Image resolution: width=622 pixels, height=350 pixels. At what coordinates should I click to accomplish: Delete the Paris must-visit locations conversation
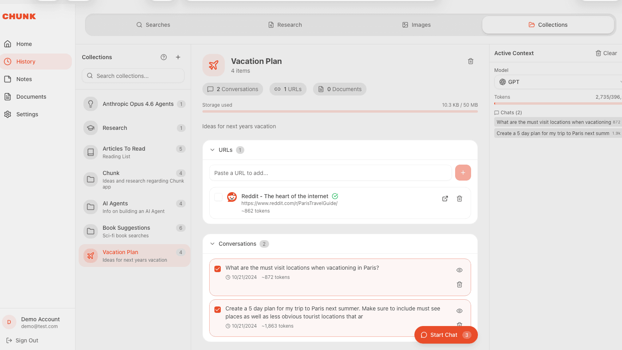pos(460,284)
